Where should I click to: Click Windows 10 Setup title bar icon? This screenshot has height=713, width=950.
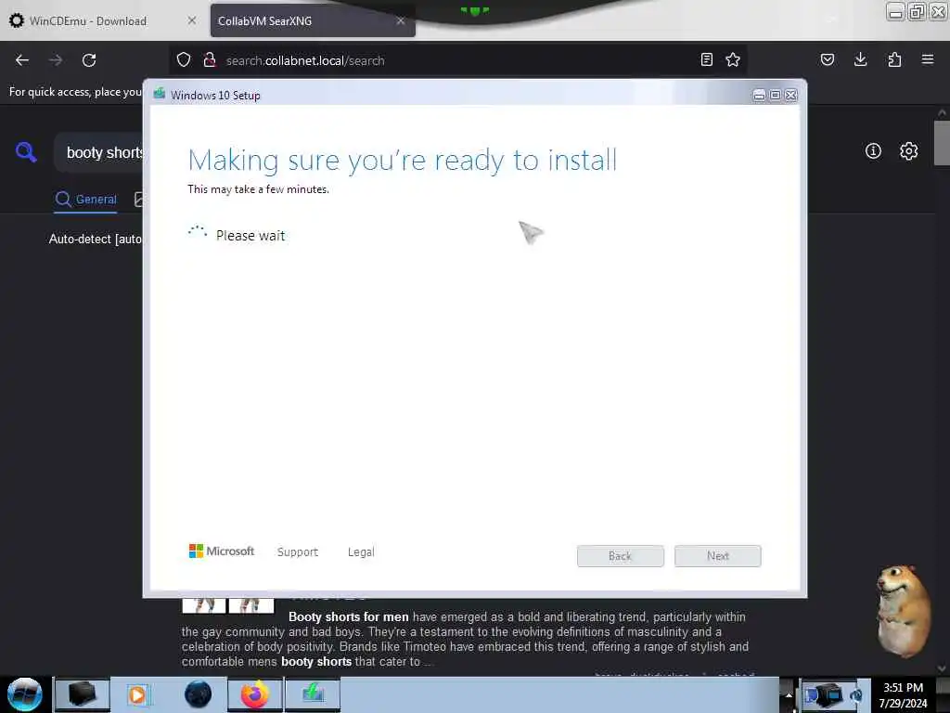[x=160, y=94]
